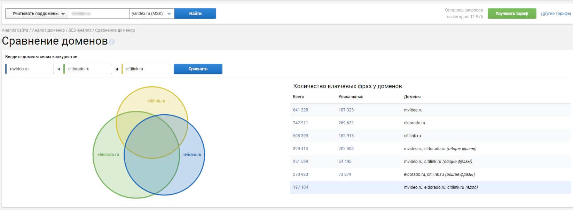Open the 73 879 unique phrases value

(x=345, y=174)
